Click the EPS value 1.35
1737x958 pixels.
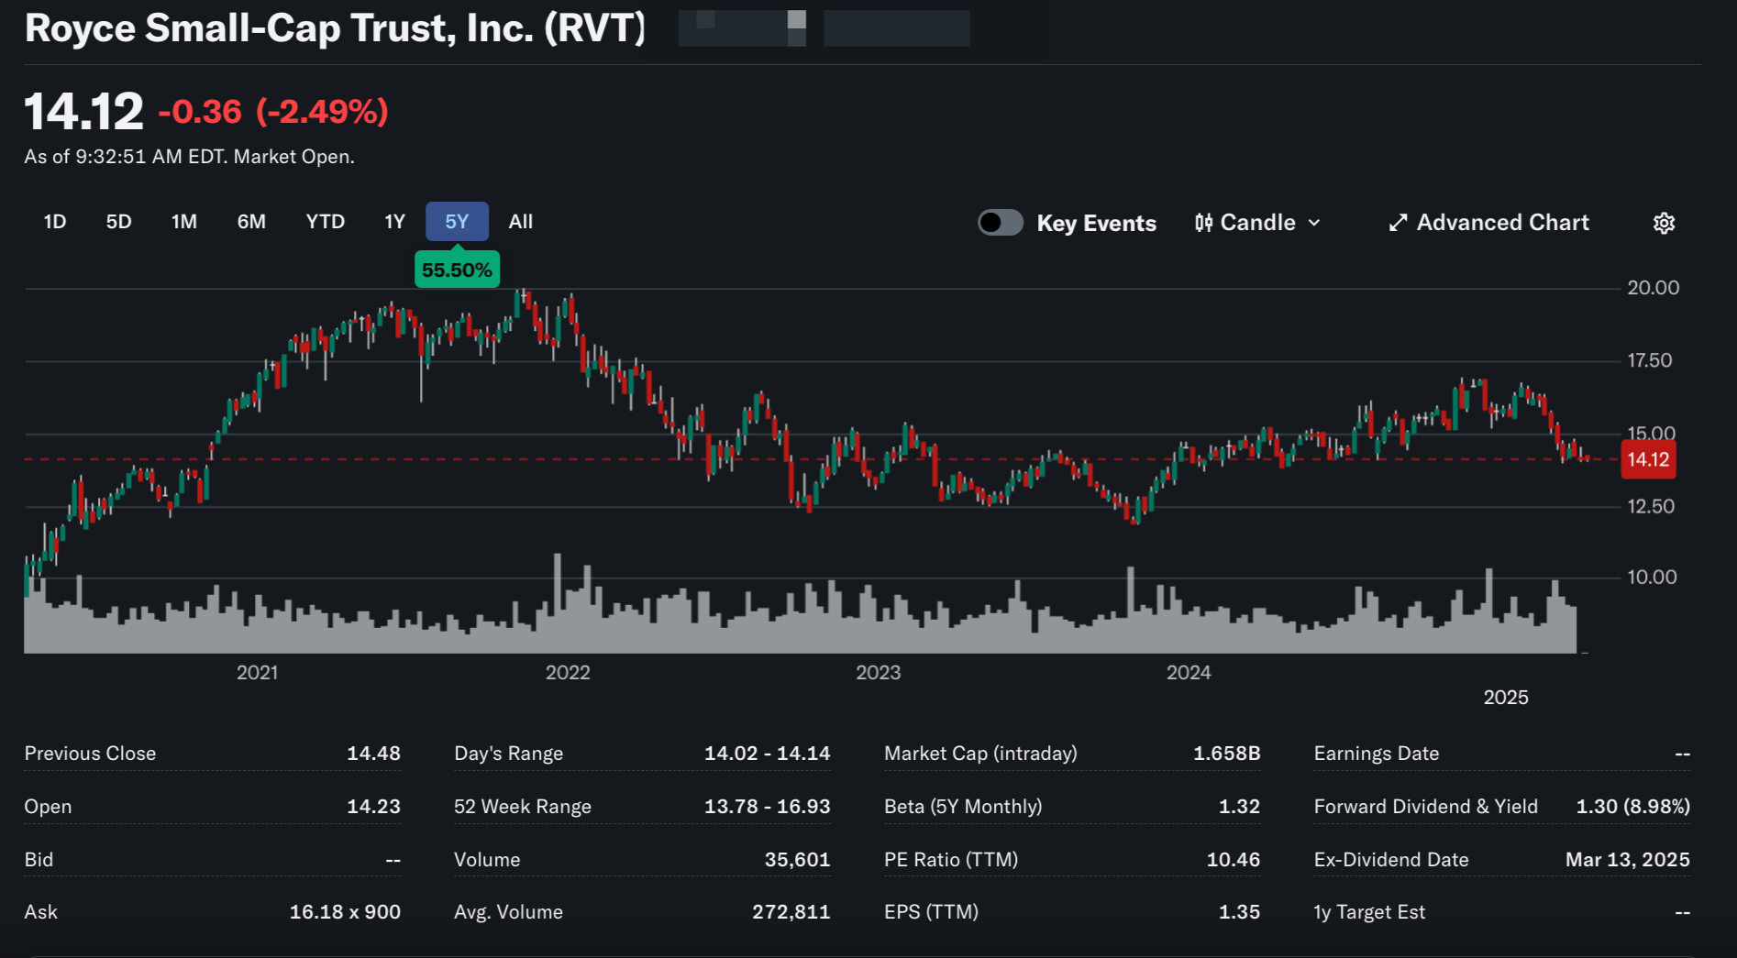pos(1239,912)
